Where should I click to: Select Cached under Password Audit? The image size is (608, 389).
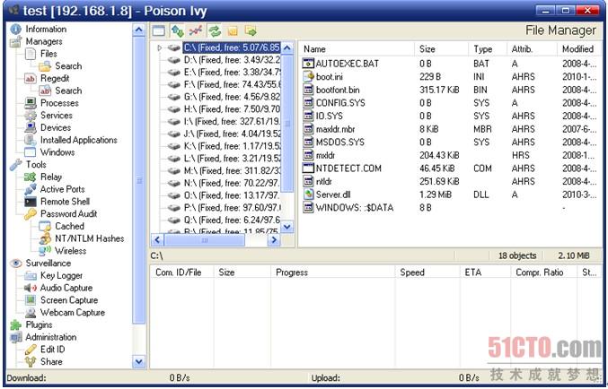69,227
